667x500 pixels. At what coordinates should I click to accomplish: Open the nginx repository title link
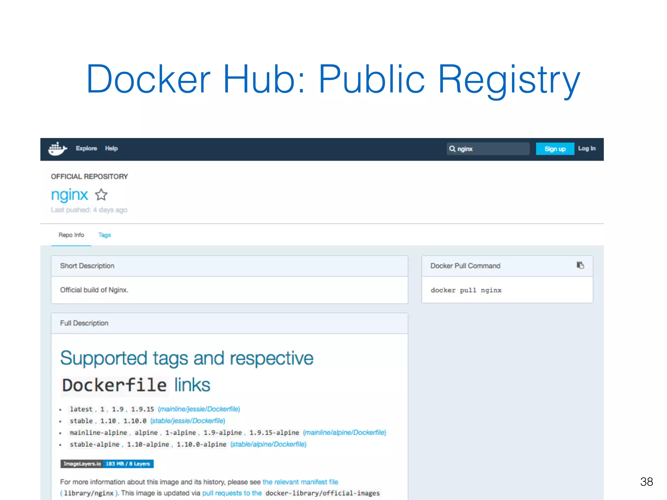(x=69, y=195)
